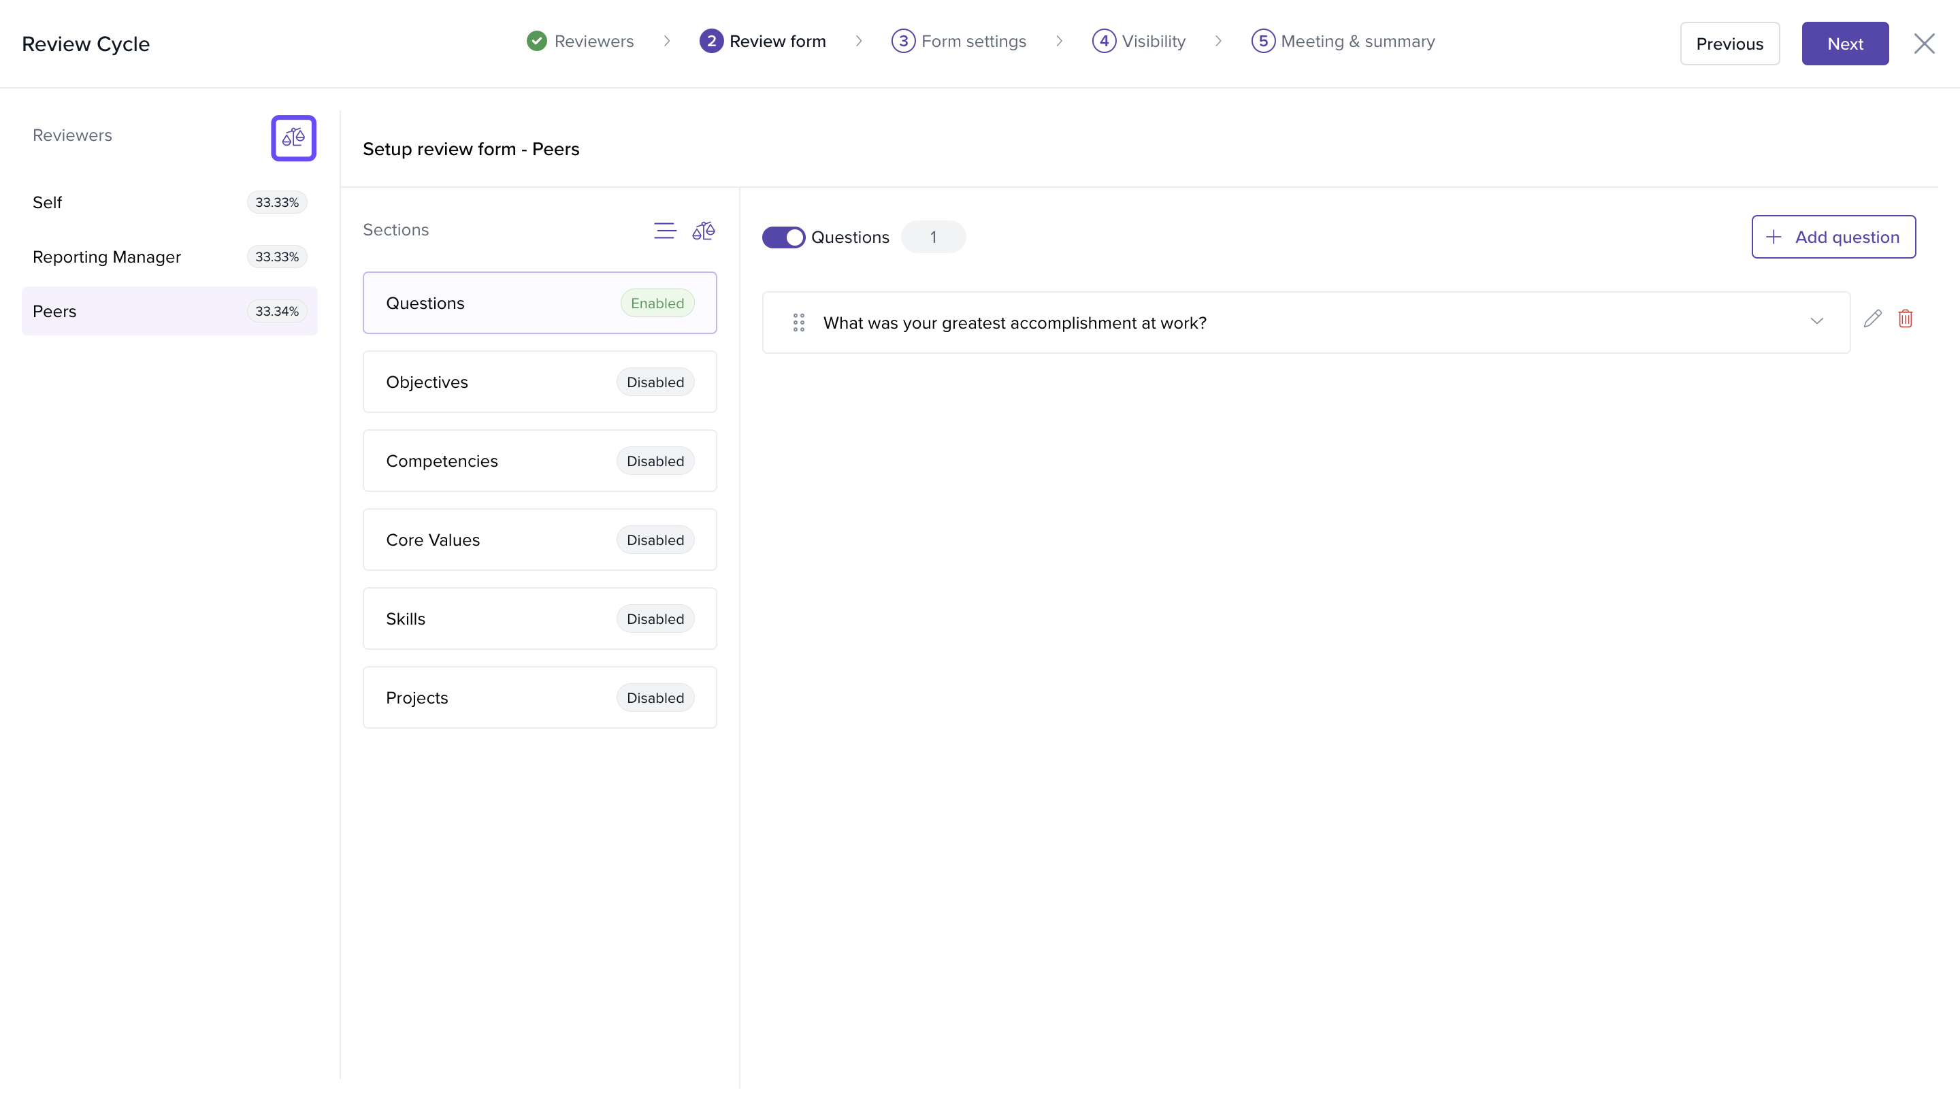Click the green Reviewers step checkmark
Viewport: 1960px width, 1105px height.
pyautogui.click(x=536, y=41)
